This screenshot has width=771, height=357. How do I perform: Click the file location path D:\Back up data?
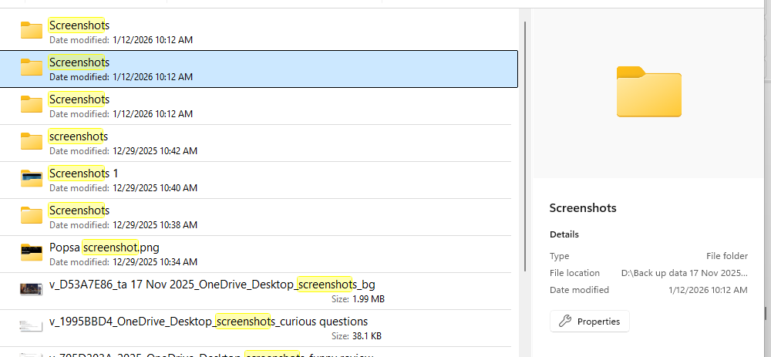[x=685, y=273]
